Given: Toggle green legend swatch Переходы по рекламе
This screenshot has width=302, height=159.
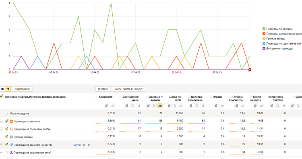Looking at the screenshot, I should point(264,29).
